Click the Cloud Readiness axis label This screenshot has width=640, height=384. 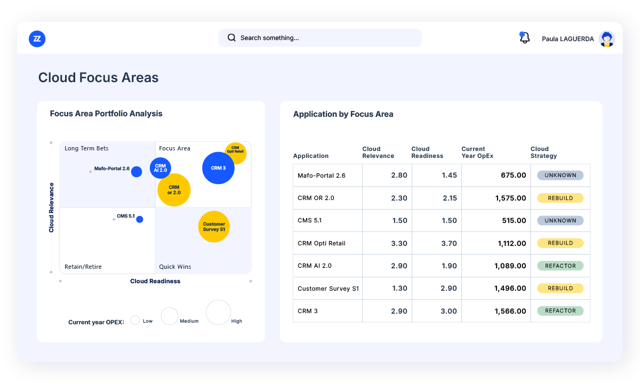pyautogui.click(x=155, y=281)
